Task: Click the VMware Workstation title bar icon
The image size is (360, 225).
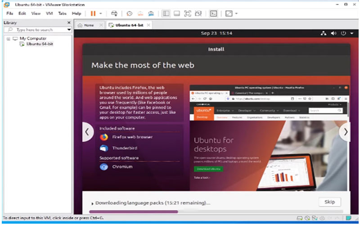Action: [x=7, y=4]
